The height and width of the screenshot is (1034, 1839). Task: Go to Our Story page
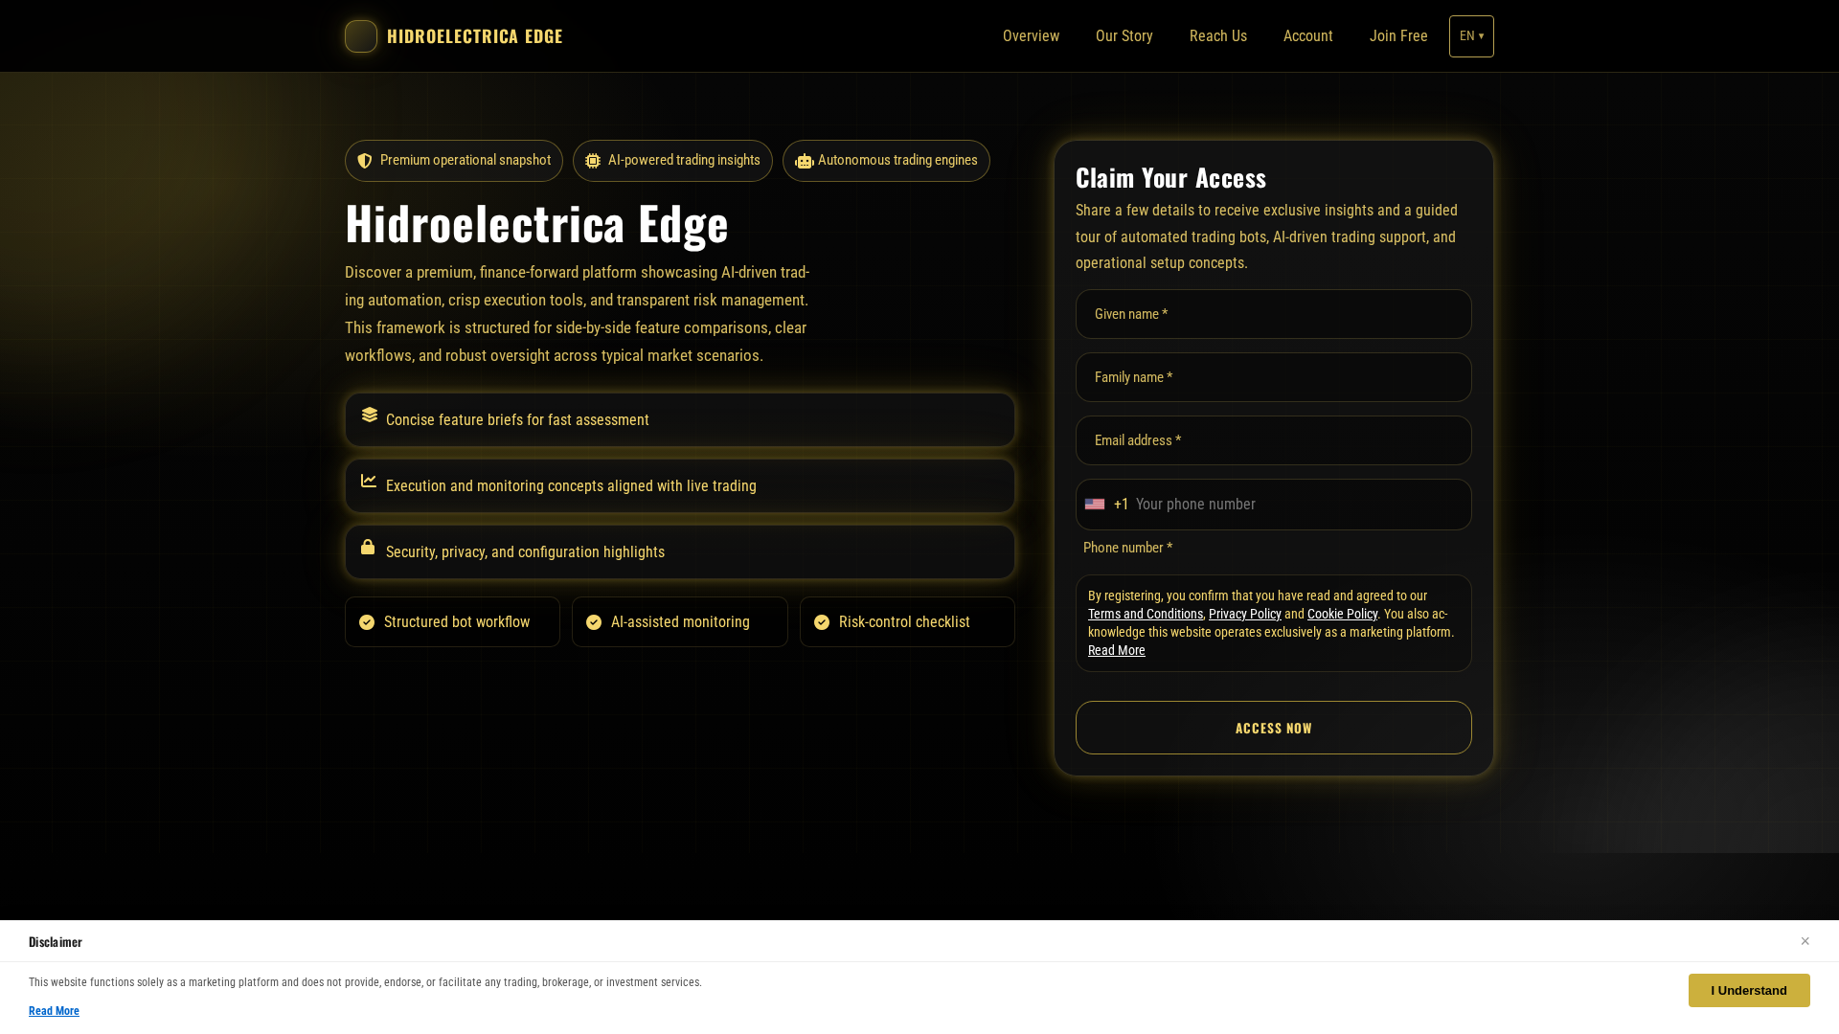[x=1124, y=36]
